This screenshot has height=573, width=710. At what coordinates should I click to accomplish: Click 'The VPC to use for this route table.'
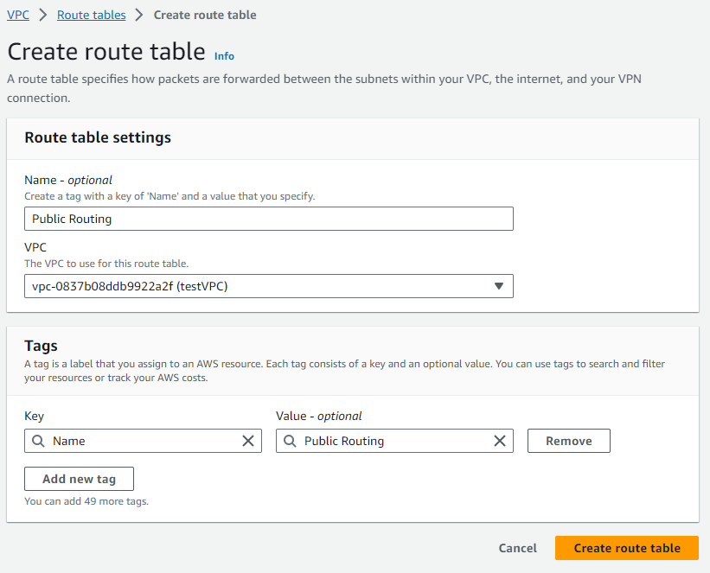point(106,264)
